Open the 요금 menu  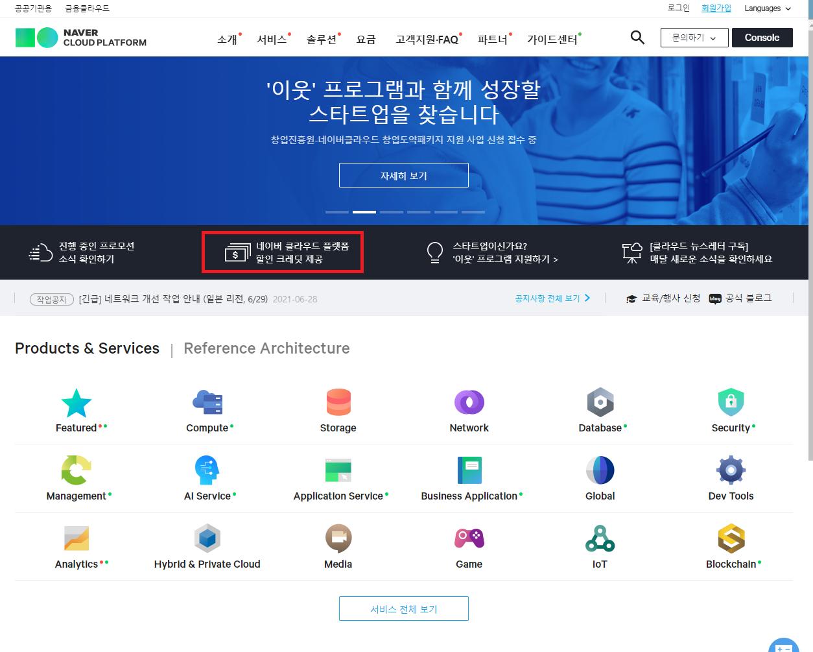366,40
